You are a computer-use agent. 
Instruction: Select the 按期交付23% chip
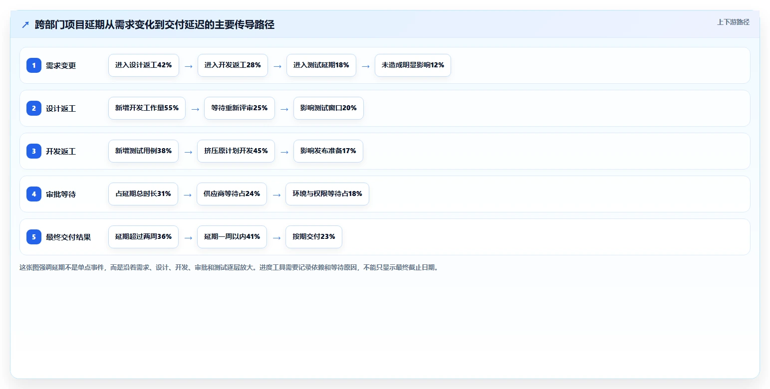[314, 237]
